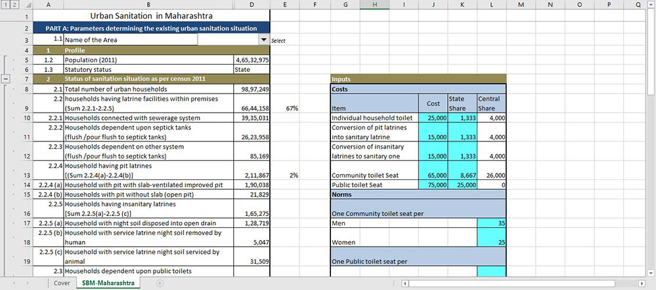The height and width of the screenshot is (290, 656).
Task: Click the value 21,829
Action: click(252, 195)
